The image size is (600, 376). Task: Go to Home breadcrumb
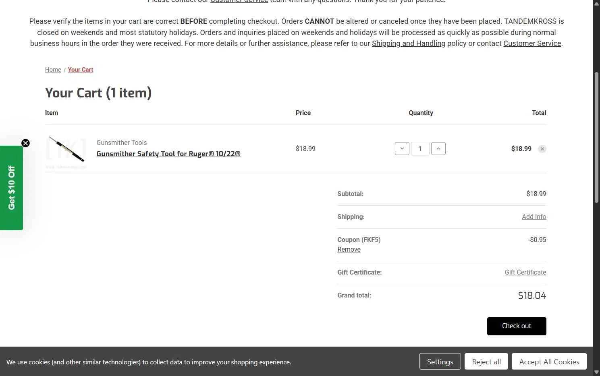(53, 70)
